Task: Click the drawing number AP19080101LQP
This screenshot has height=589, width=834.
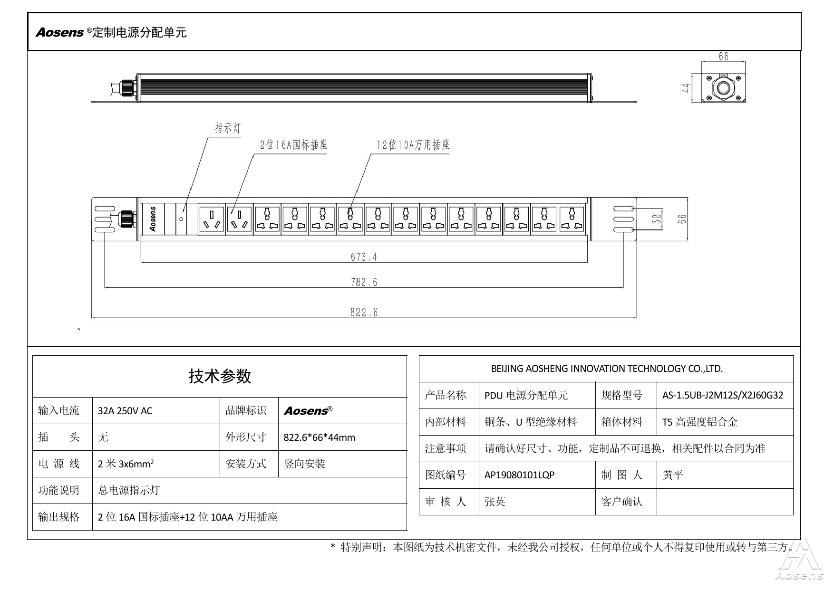Action: tap(519, 475)
